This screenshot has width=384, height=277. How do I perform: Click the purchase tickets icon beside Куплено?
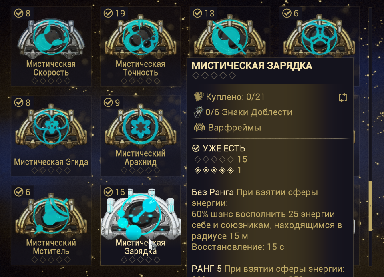click(199, 96)
